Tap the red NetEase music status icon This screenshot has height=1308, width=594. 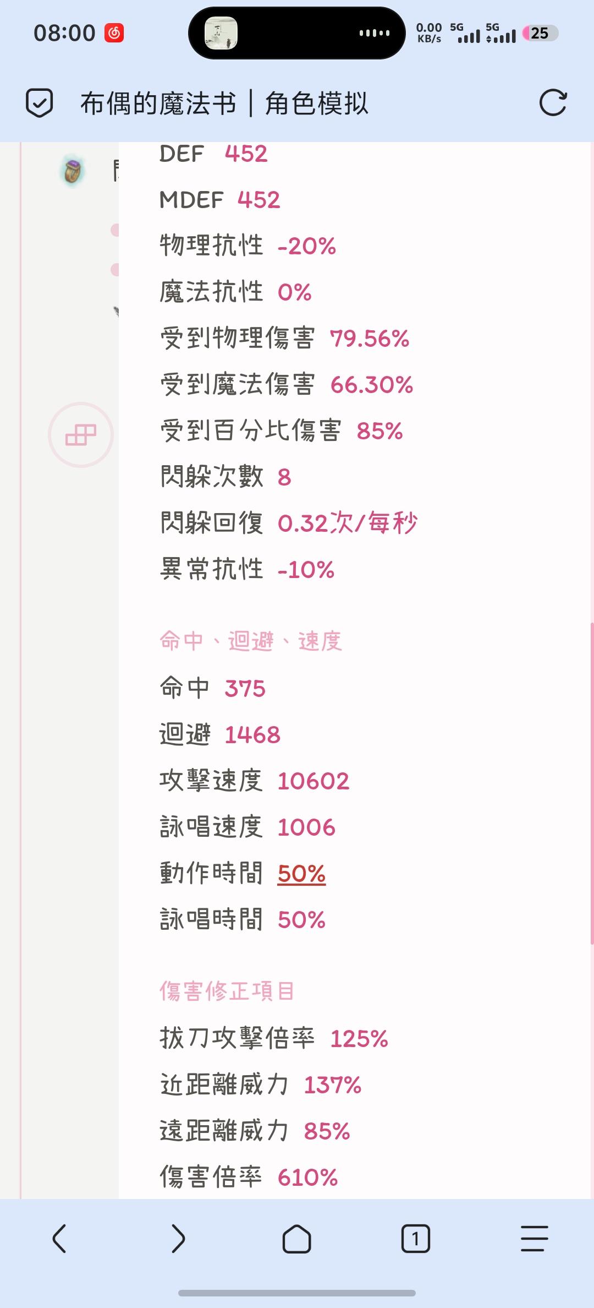click(x=114, y=33)
